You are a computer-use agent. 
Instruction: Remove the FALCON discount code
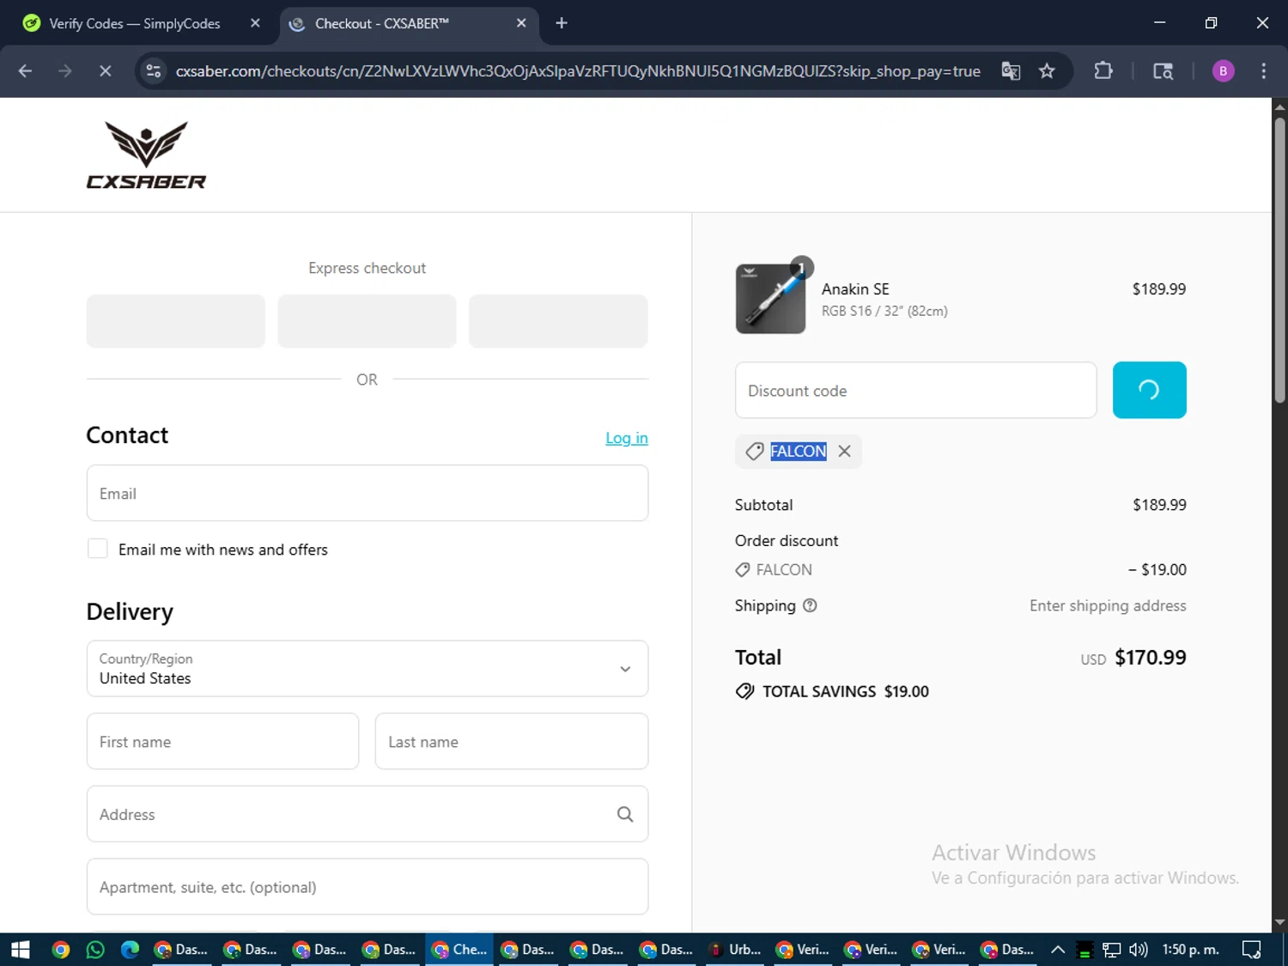click(x=845, y=451)
